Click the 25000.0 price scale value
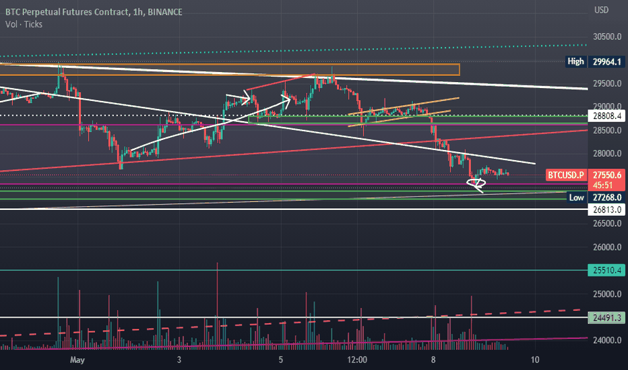Image resolution: width=628 pixels, height=370 pixels. click(607, 295)
